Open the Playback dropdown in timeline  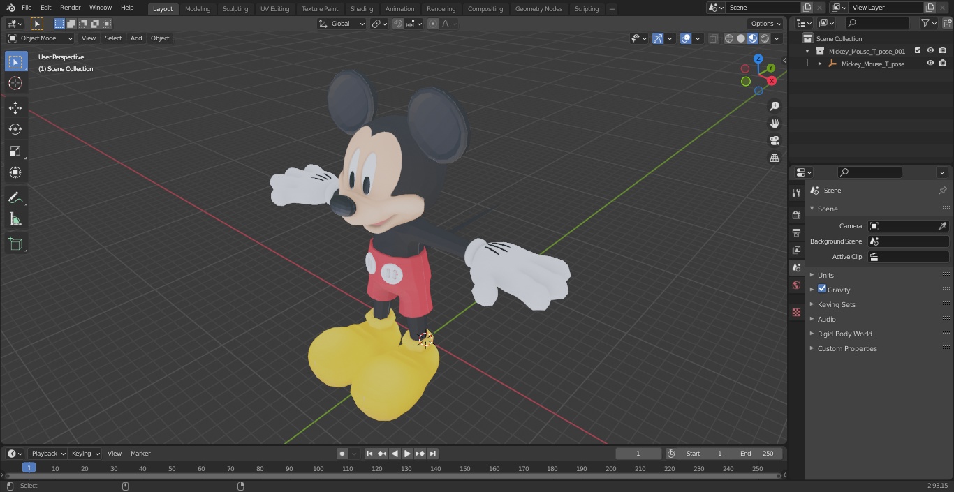(47, 454)
